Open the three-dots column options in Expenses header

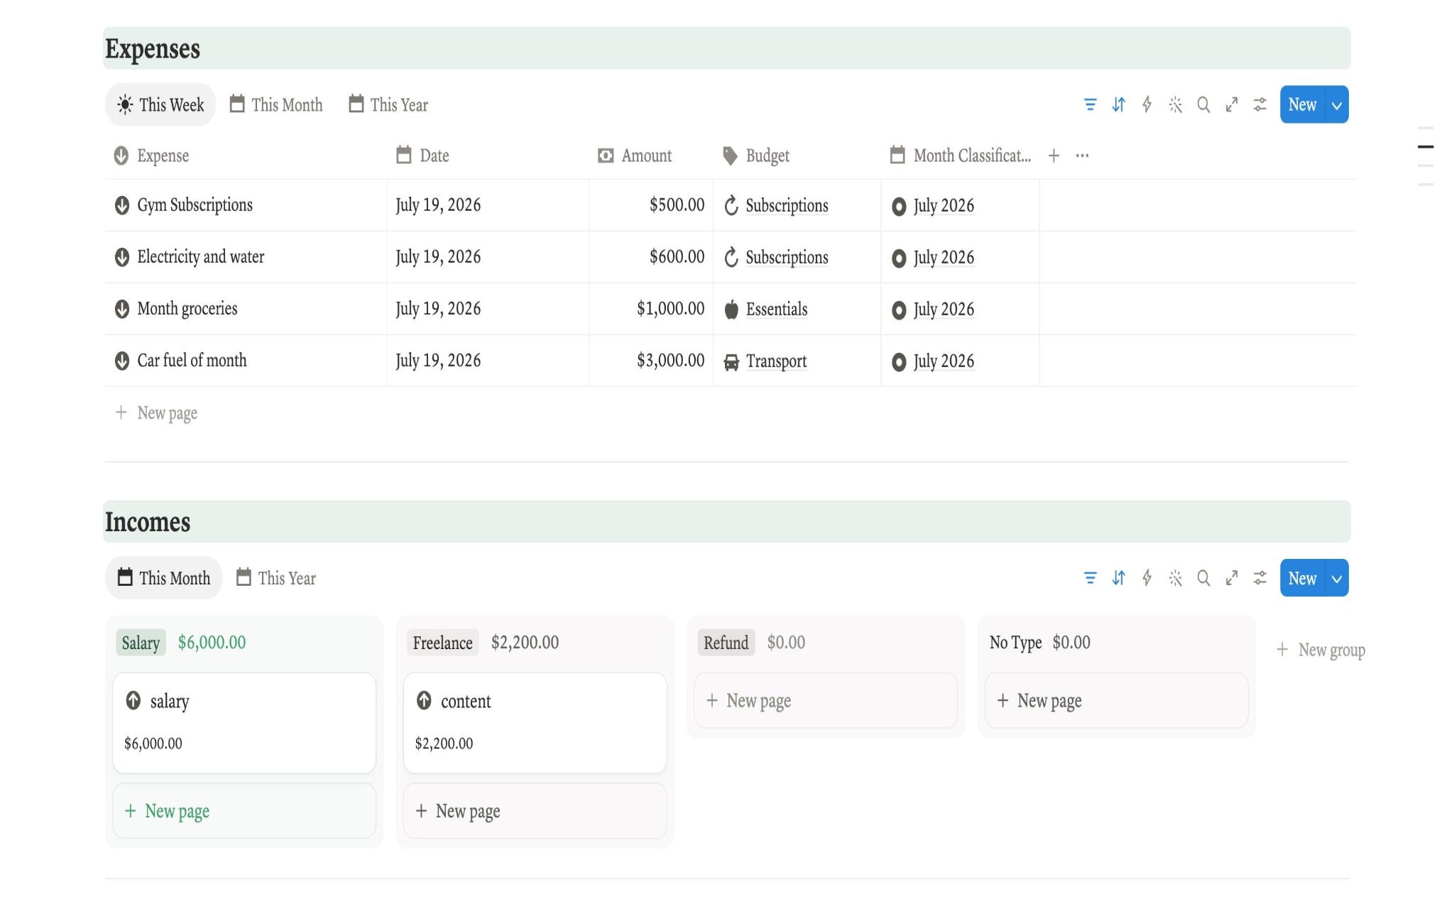pos(1082,156)
